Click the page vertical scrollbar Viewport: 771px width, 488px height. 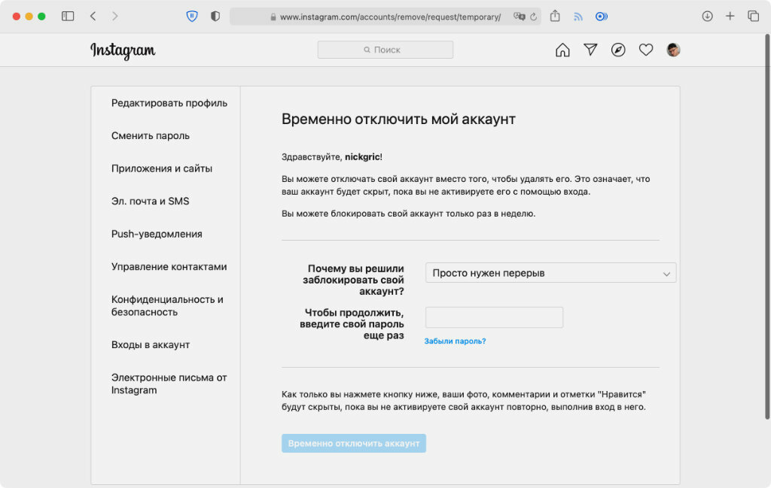767,226
